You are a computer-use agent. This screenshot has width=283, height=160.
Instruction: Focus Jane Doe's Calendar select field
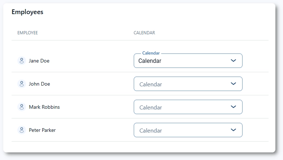pyautogui.click(x=181, y=61)
